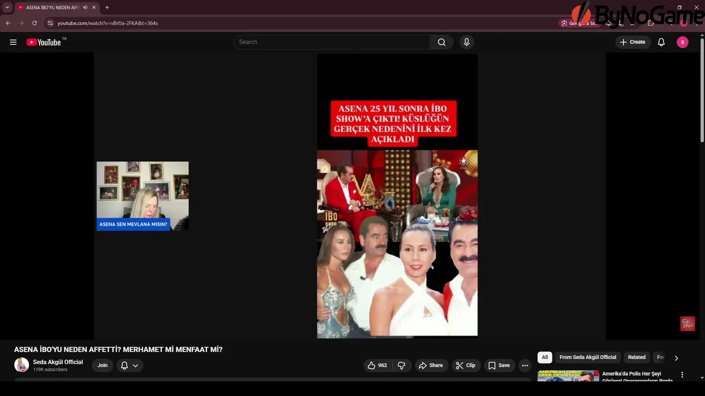Image resolution: width=705 pixels, height=396 pixels.
Task: Save video to a playlist
Action: pos(499,365)
